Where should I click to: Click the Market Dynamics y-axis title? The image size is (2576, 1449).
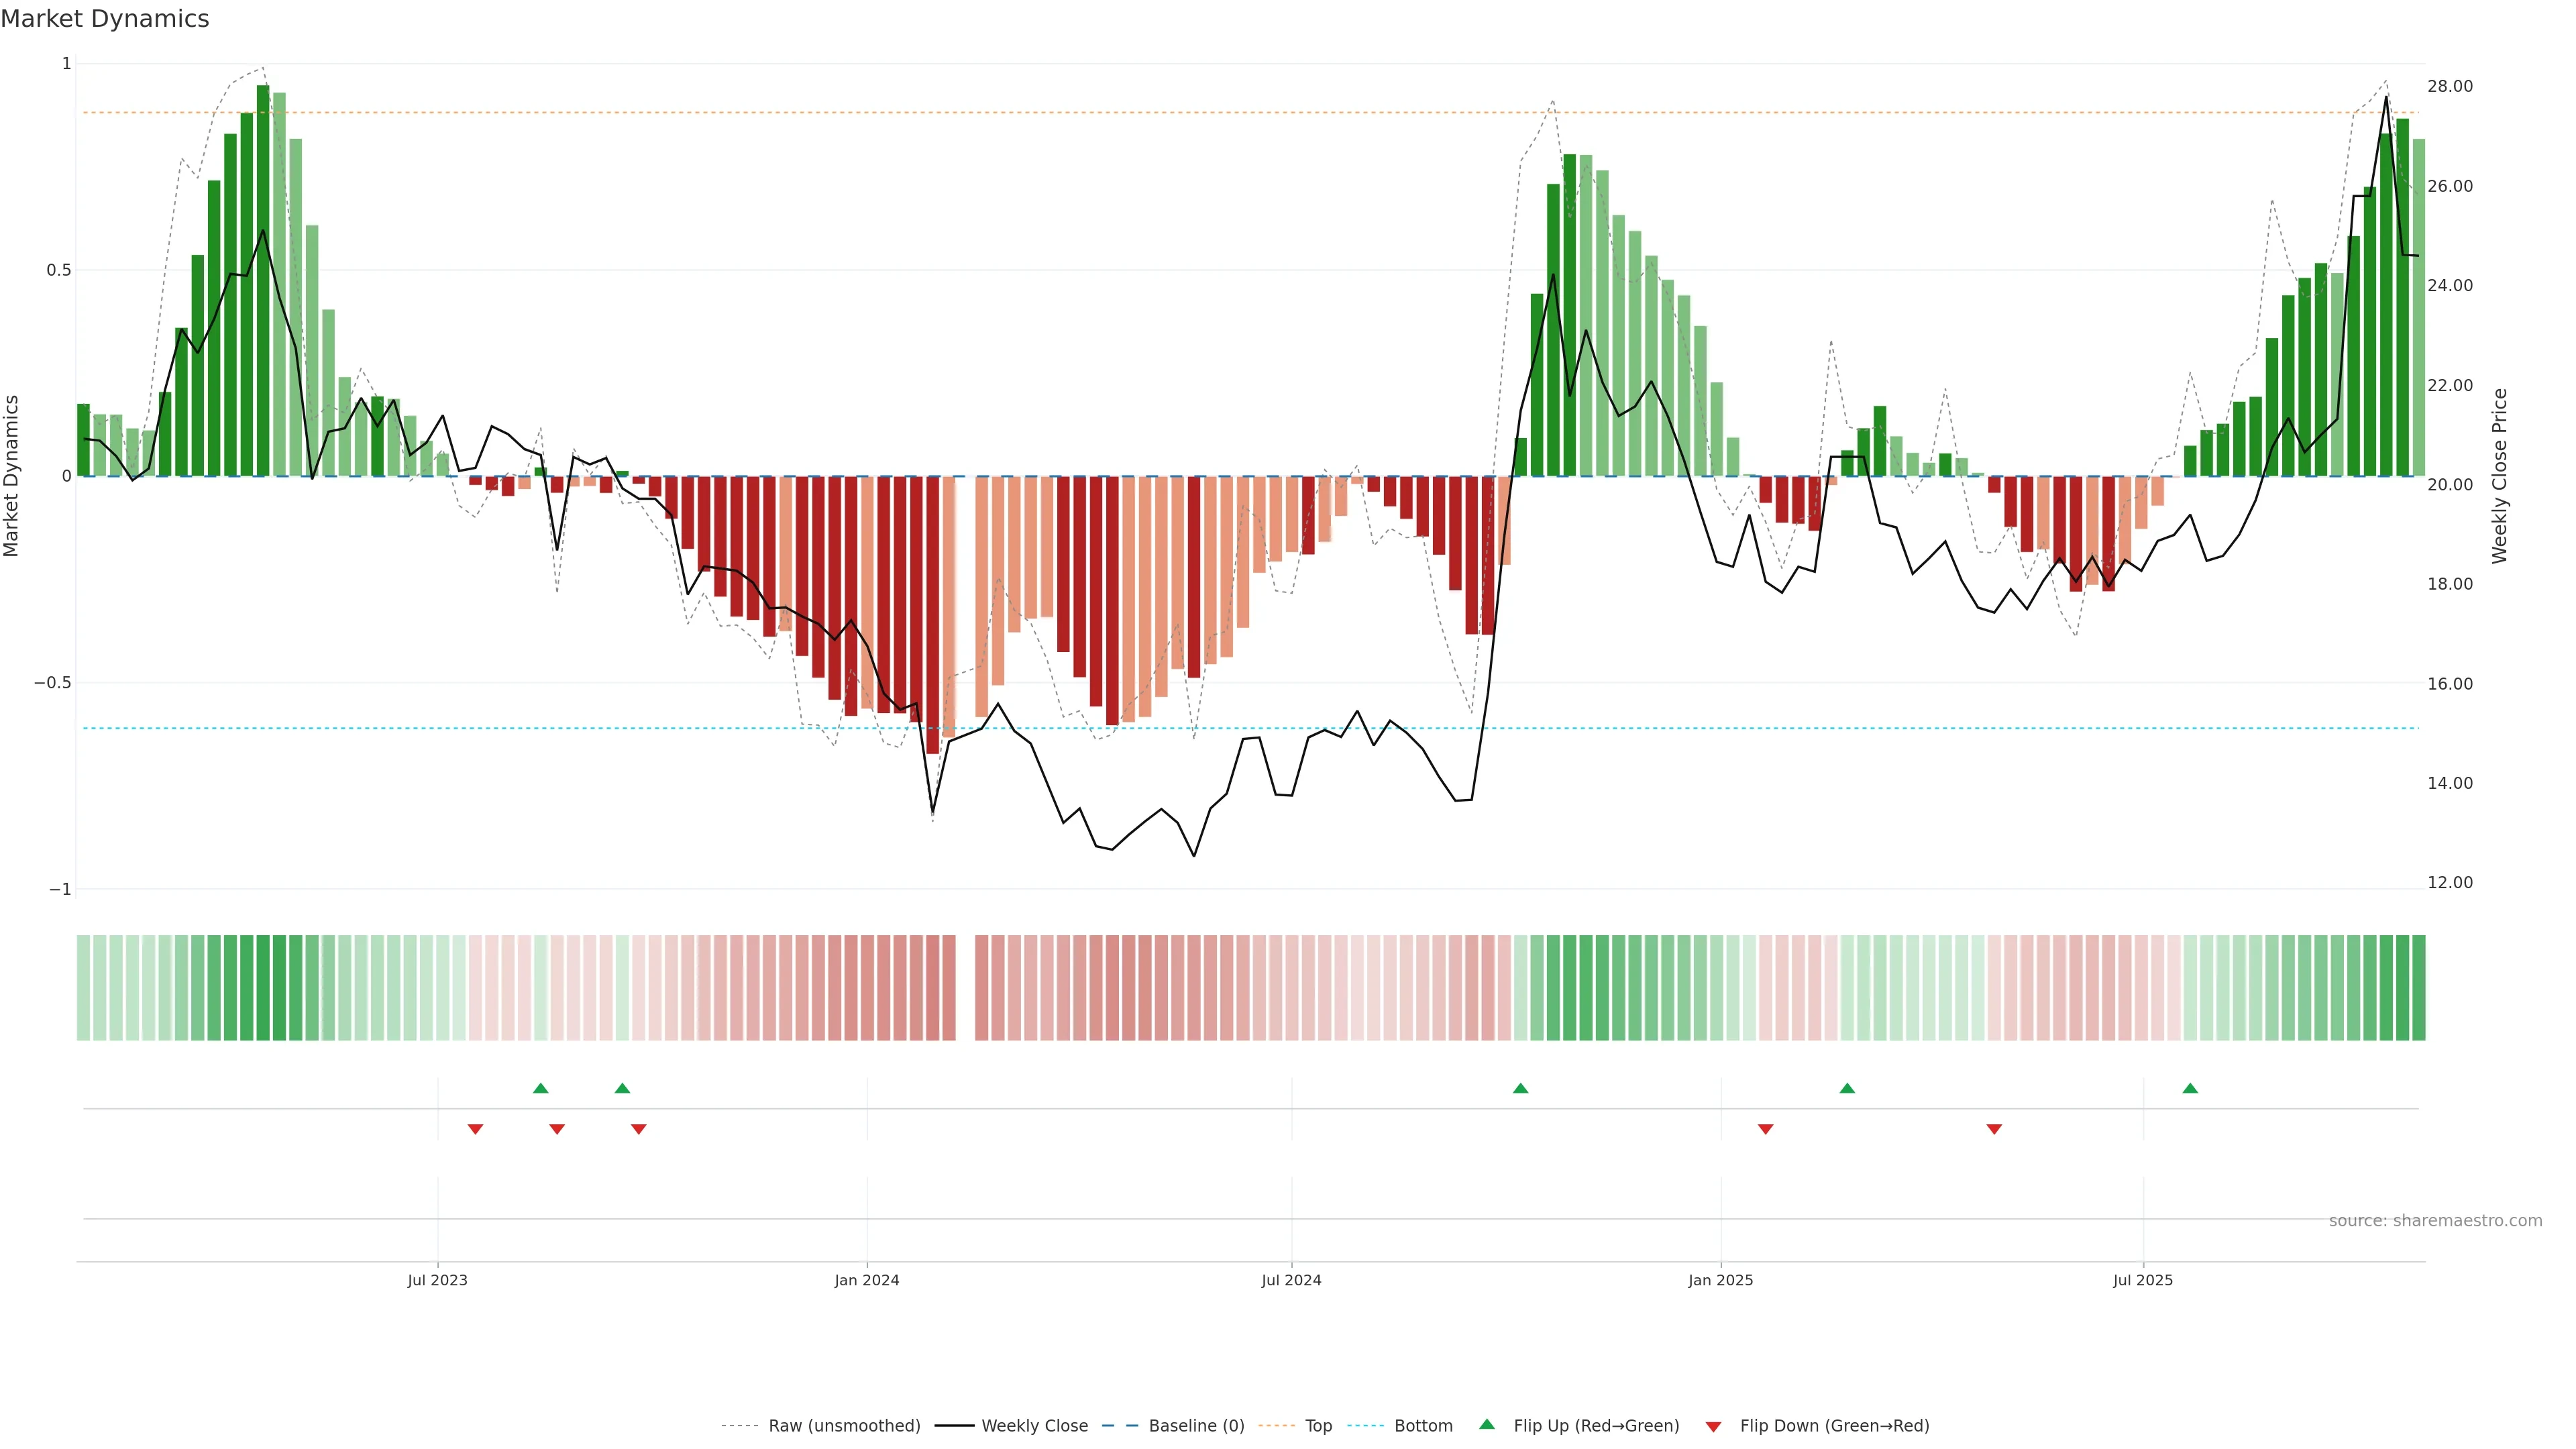click(12, 476)
